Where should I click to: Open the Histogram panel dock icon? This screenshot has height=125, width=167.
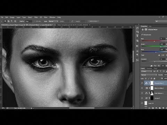click(x=137, y=41)
